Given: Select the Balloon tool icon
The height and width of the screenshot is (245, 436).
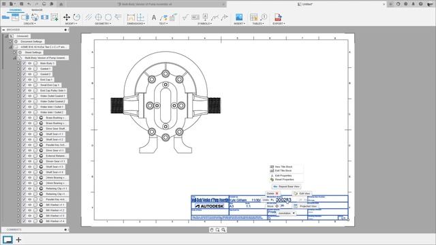Looking at the screenshot, I should pyautogui.click(x=264, y=17).
